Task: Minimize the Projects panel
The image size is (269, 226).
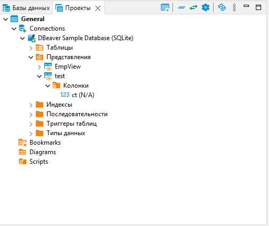Action: (x=246, y=6)
